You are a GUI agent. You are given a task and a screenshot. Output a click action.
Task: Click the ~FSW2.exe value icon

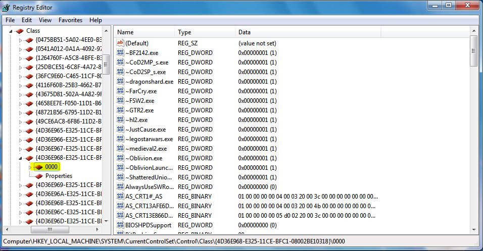coord(120,100)
